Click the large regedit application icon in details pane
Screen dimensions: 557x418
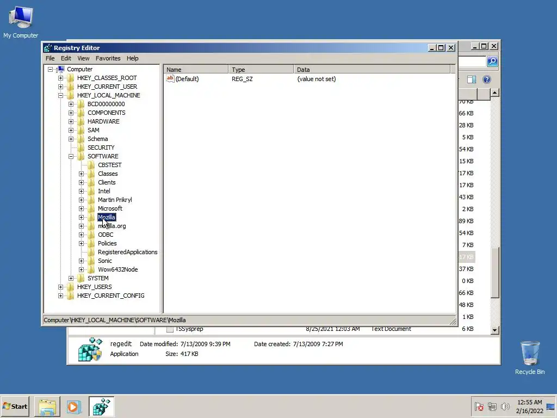[x=90, y=349]
